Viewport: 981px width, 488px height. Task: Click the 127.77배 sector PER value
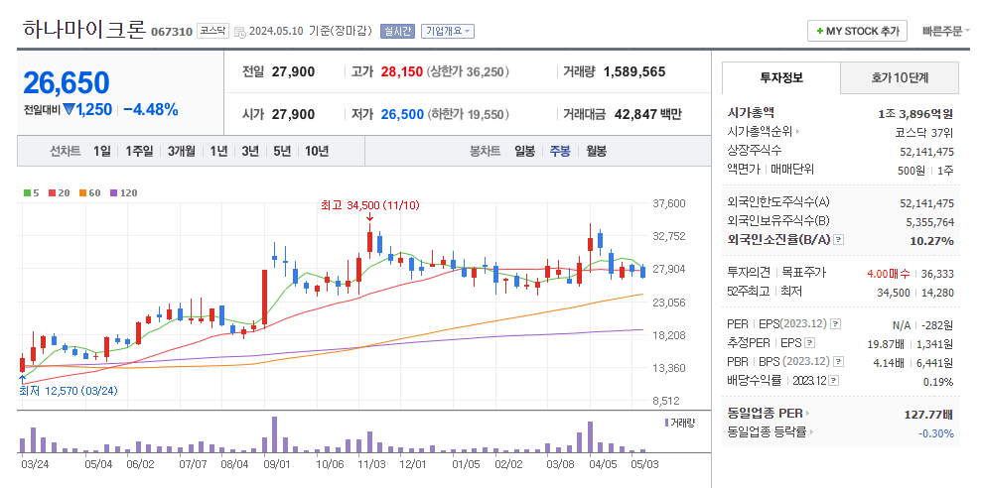click(x=929, y=415)
